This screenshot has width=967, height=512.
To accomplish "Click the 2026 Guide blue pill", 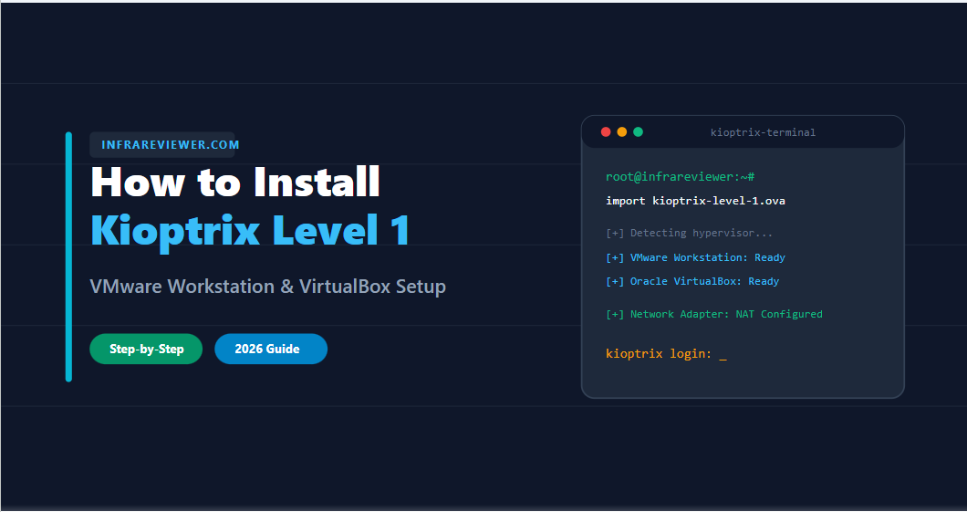I will coord(271,350).
